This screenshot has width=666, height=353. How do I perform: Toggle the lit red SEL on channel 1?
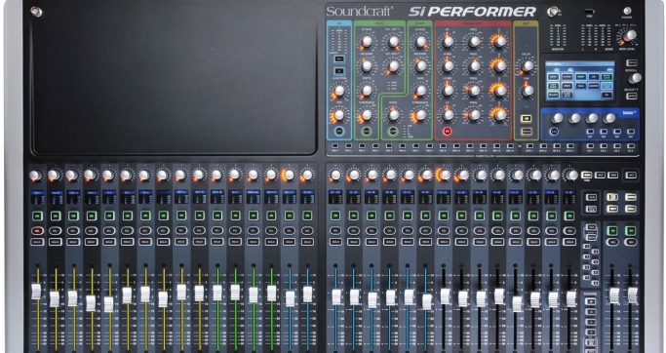click(37, 231)
